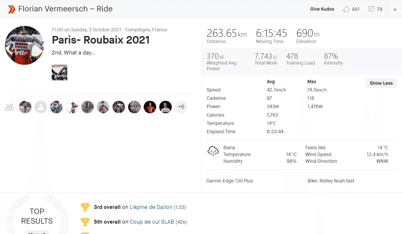The width and height of the screenshot is (402, 234).
Task: Open the ride photo thumbnail
Action: (x=60, y=72)
